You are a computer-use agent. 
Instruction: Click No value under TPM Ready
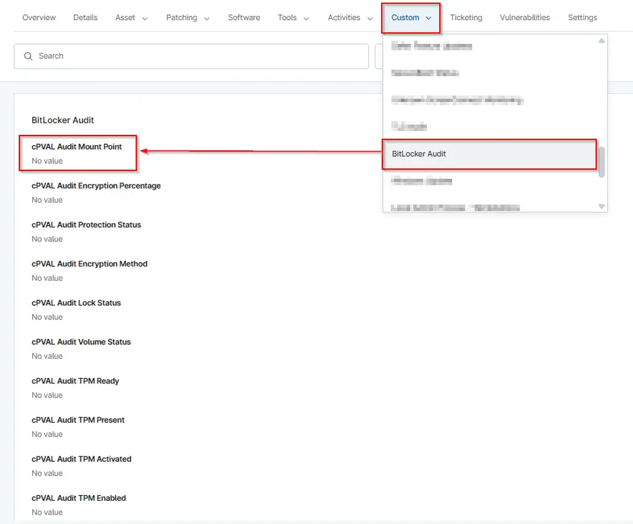tap(47, 396)
